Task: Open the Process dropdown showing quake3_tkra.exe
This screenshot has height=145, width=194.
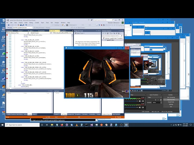Action: tap(23, 28)
